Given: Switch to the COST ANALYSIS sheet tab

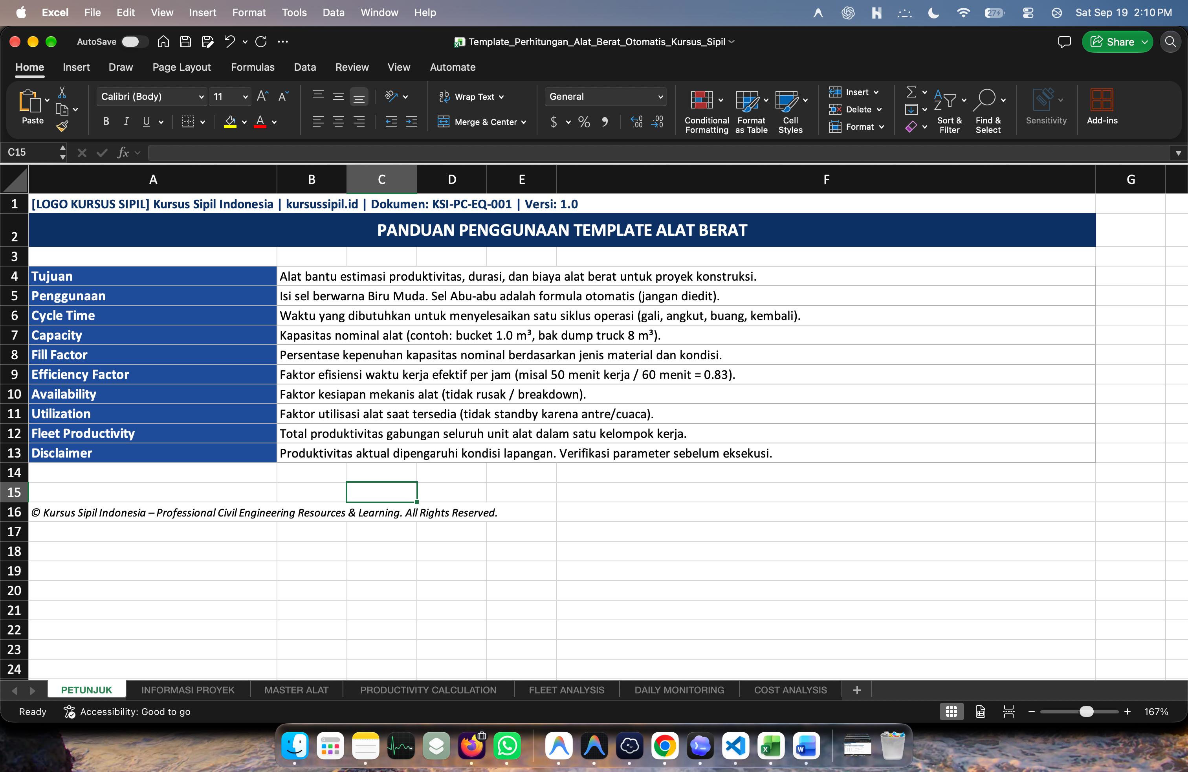Looking at the screenshot, I should pos(790,690).
